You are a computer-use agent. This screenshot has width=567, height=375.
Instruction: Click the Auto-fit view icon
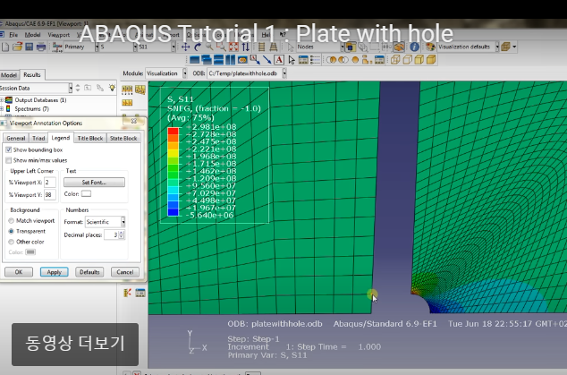233,47
